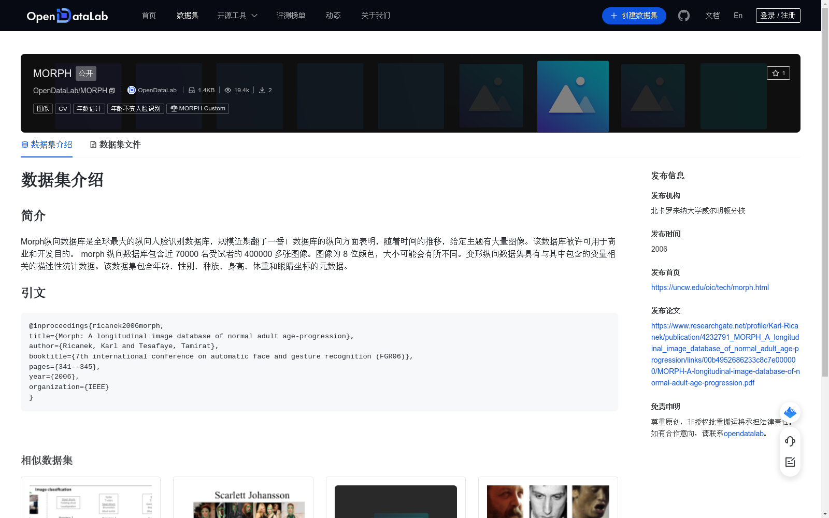829x518 pixels.
Task: Open the 文档 link
Action: pyautogui.click(x=712, y=16)
